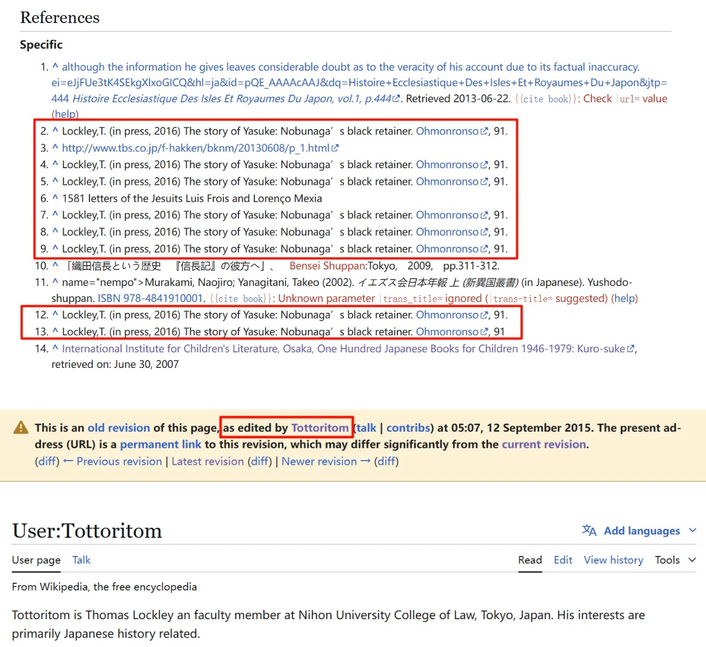This screenshot has width=706, height=647.
Task: Click the caret backlink for reference 6
Action: point(55,198)
